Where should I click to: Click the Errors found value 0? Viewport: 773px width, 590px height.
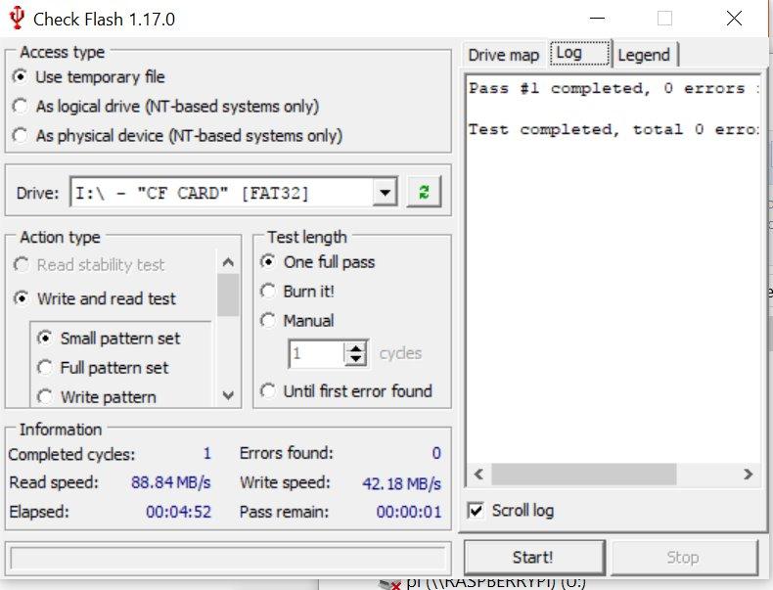pyautogui.click(x=436, y=453)
